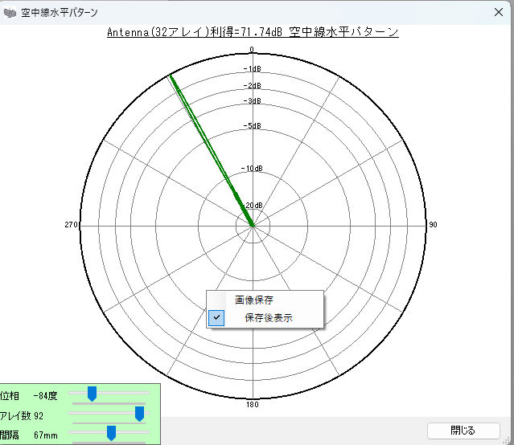Click the -10dB ring label
The image size is (514, 445).
coord(252,169)
